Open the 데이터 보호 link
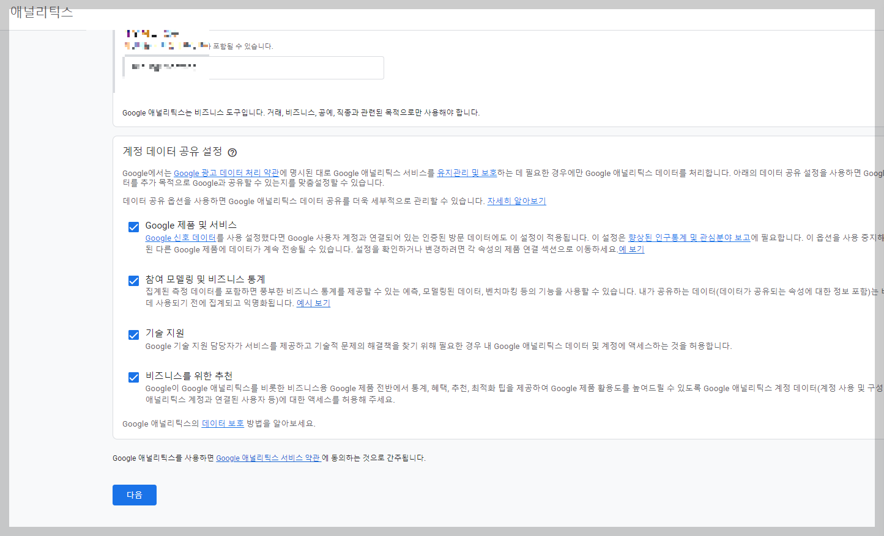Viewport: 884px width, 536px height. [223, 424]
